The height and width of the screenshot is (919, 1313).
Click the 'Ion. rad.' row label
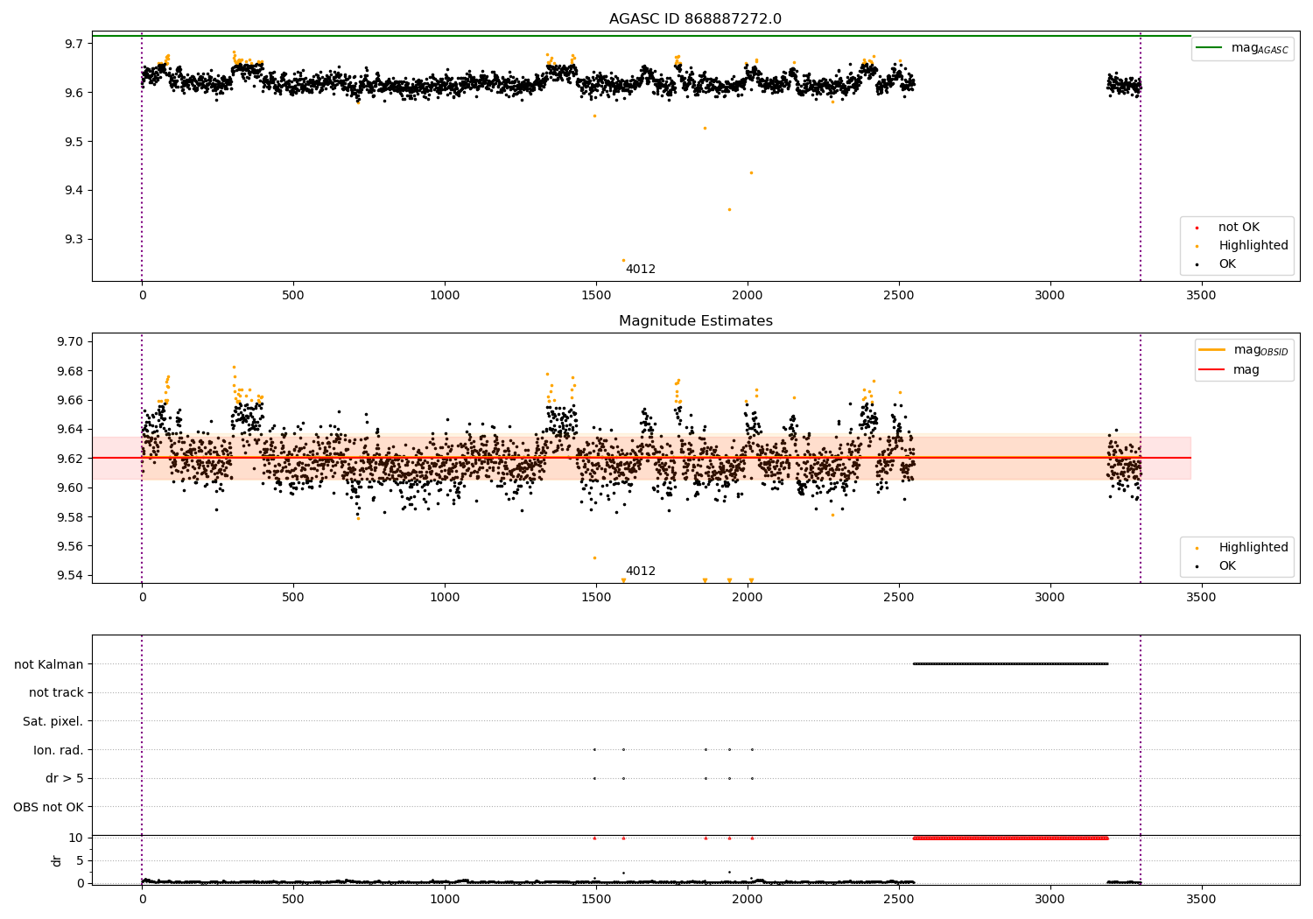click(x=59, y=750)
